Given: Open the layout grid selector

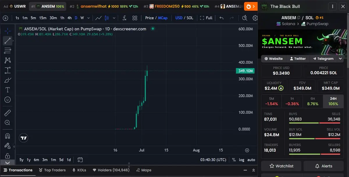Looking at the screenshot, I should [135, 18].
